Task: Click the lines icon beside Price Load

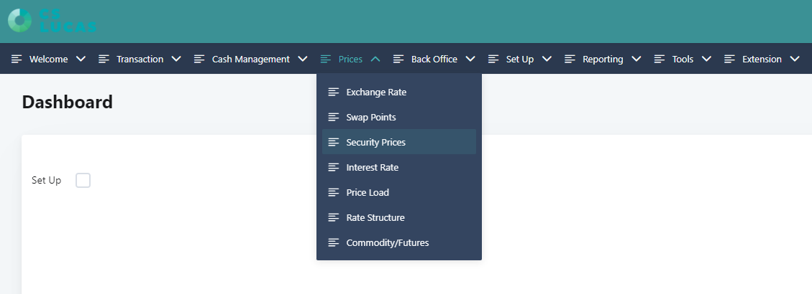Action: (334, 192)
